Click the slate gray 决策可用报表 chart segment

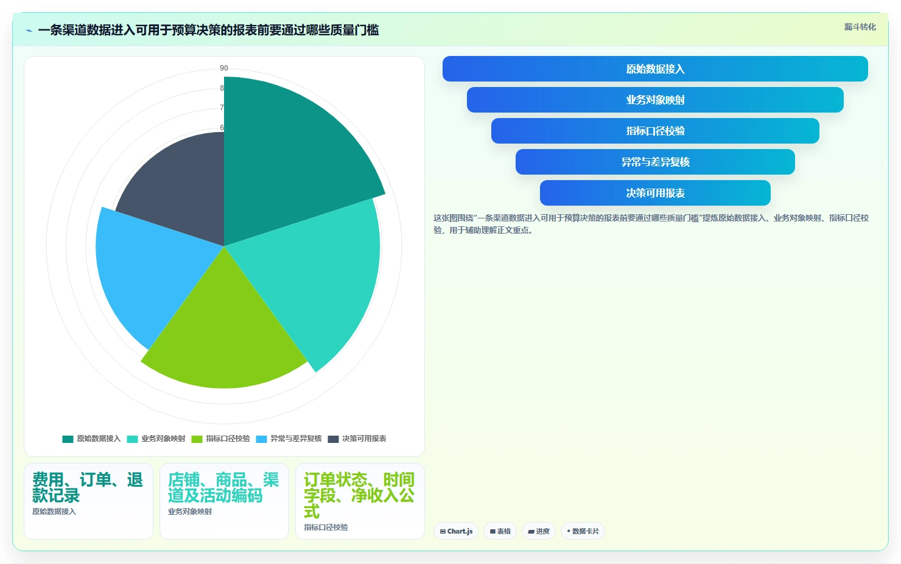tap(183, 189)
